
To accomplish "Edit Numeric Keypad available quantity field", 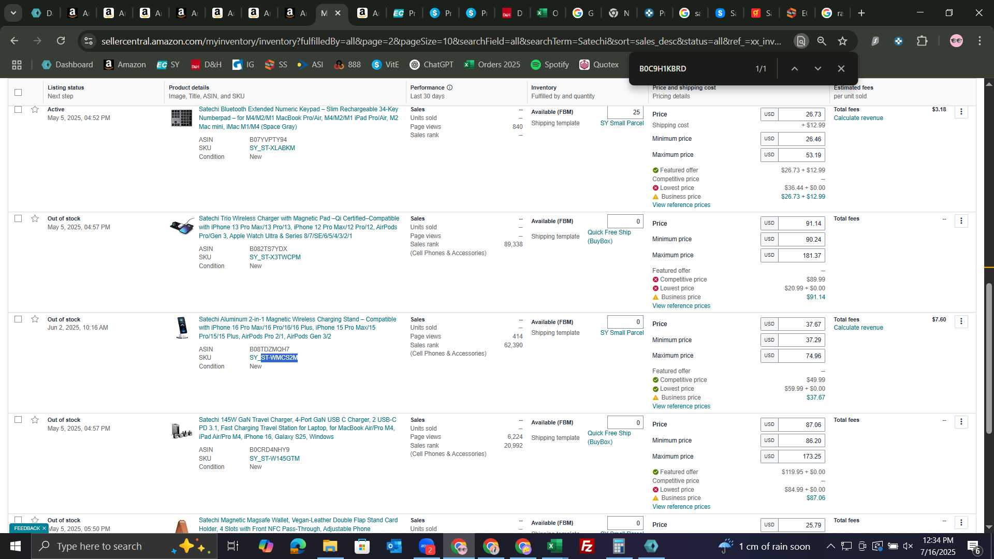I will tap(625, 112).
